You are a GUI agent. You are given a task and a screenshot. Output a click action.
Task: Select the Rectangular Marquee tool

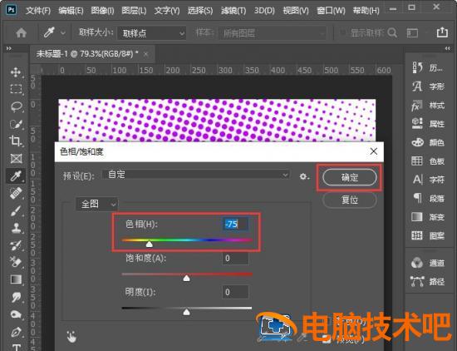[x=16, y=89]
